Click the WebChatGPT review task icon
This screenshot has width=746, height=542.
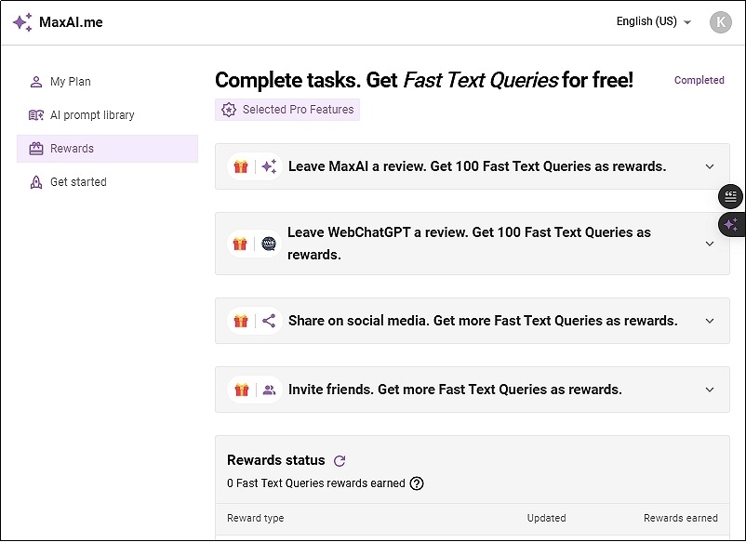point(267,244)
